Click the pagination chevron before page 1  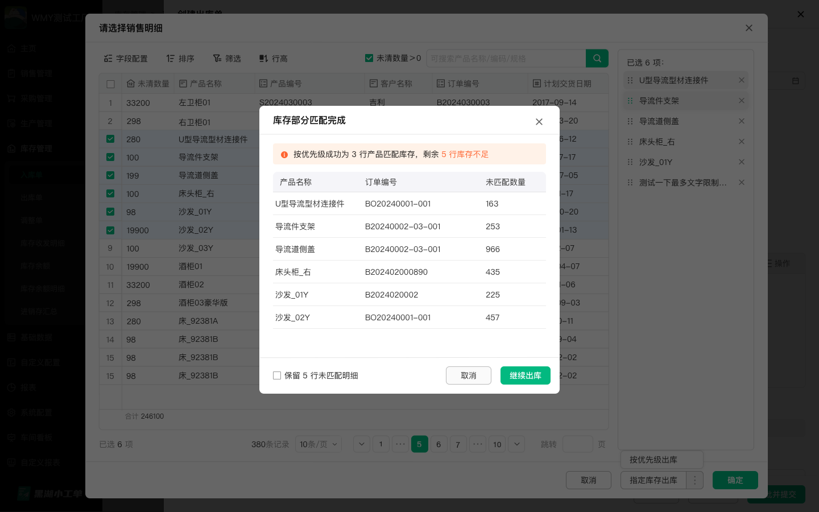click(361, 444)
